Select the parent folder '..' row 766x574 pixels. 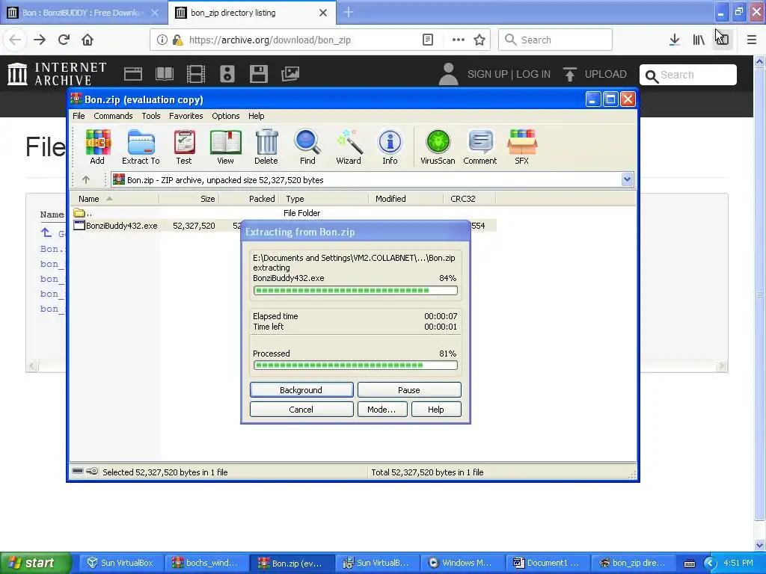(83, 213)
